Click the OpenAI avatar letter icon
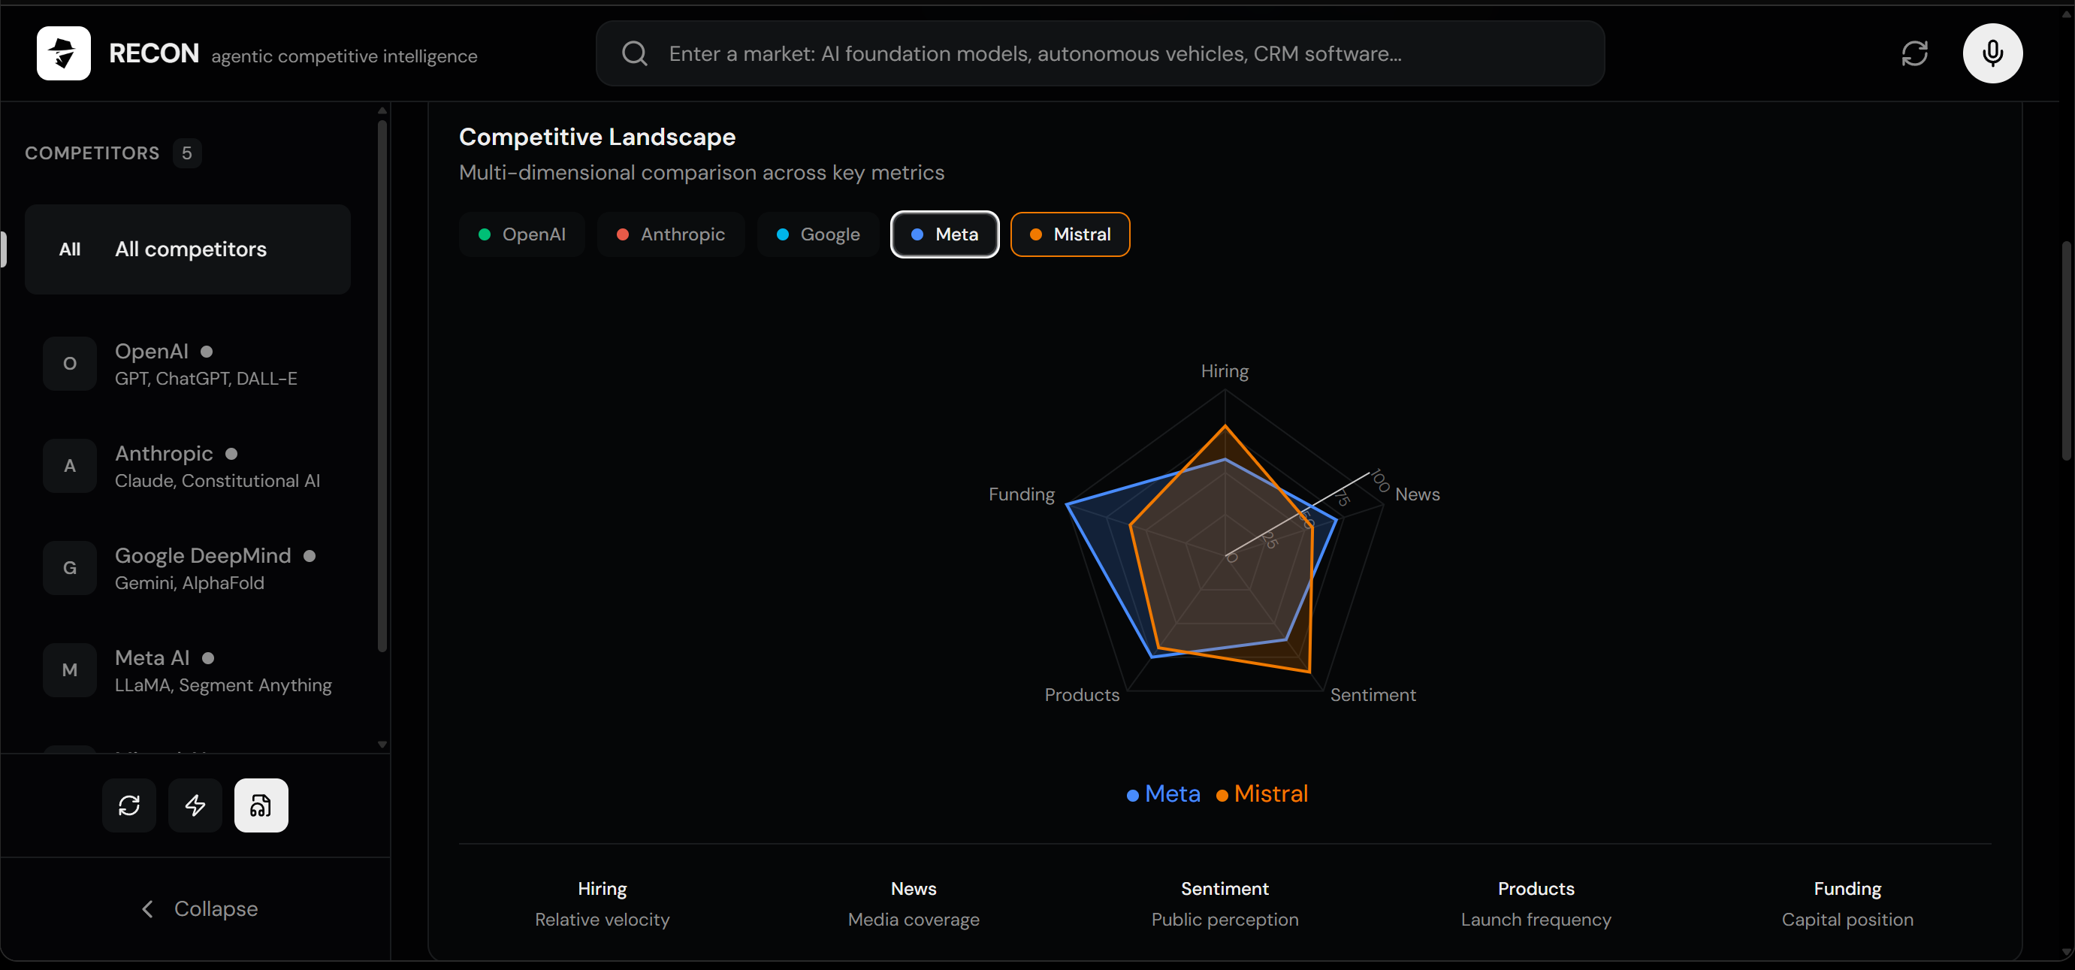 pyautogui.click(x=70, y=364)
